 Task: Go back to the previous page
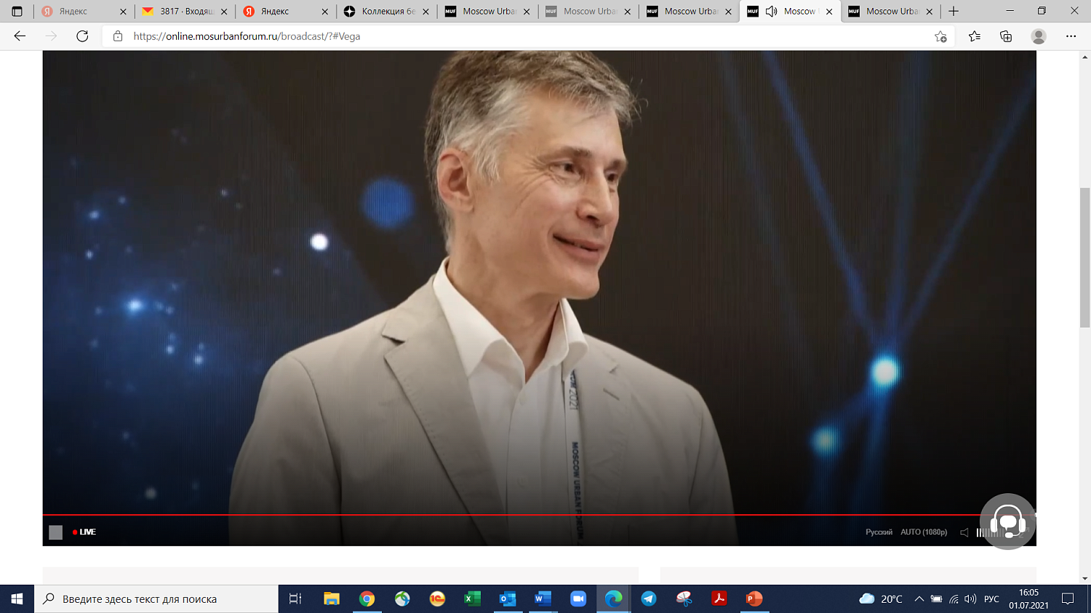[x=20, y=36]
